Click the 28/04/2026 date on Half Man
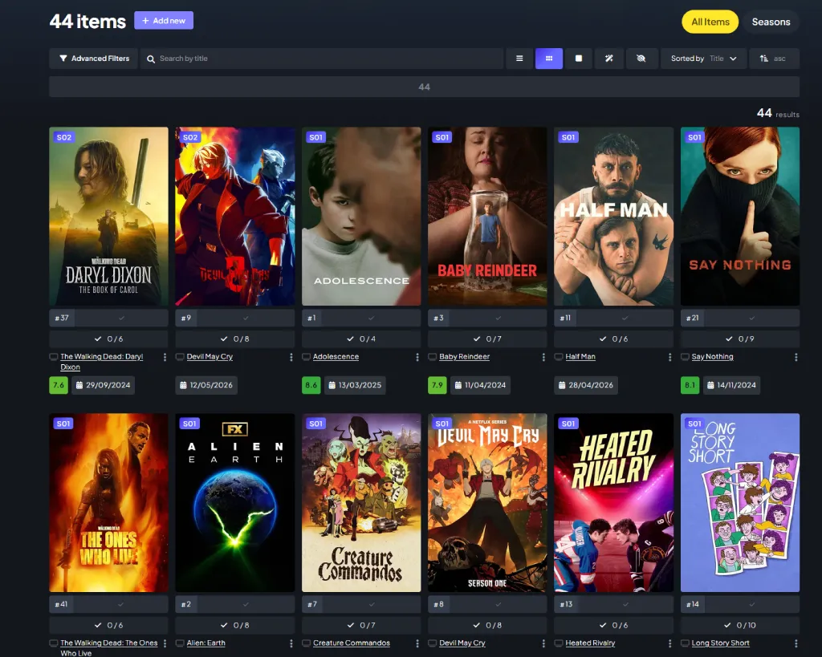 [x=586, y=385]
